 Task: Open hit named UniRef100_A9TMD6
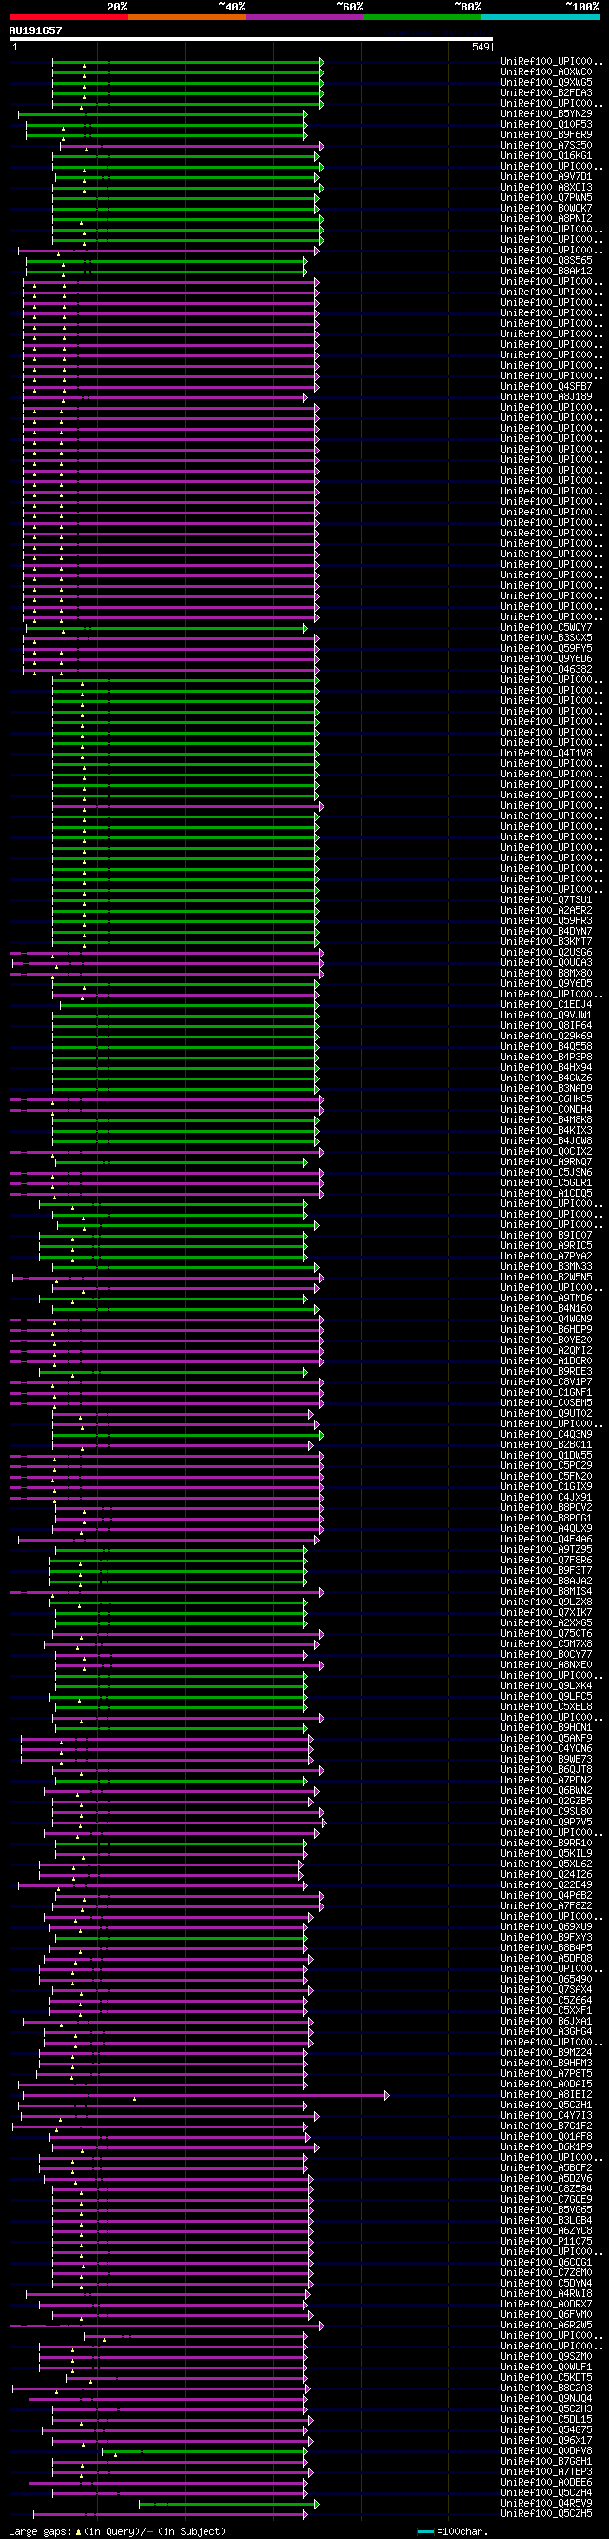546,1299
